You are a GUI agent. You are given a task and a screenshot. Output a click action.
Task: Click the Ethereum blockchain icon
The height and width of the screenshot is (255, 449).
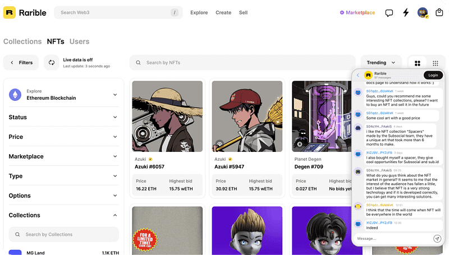15,95
